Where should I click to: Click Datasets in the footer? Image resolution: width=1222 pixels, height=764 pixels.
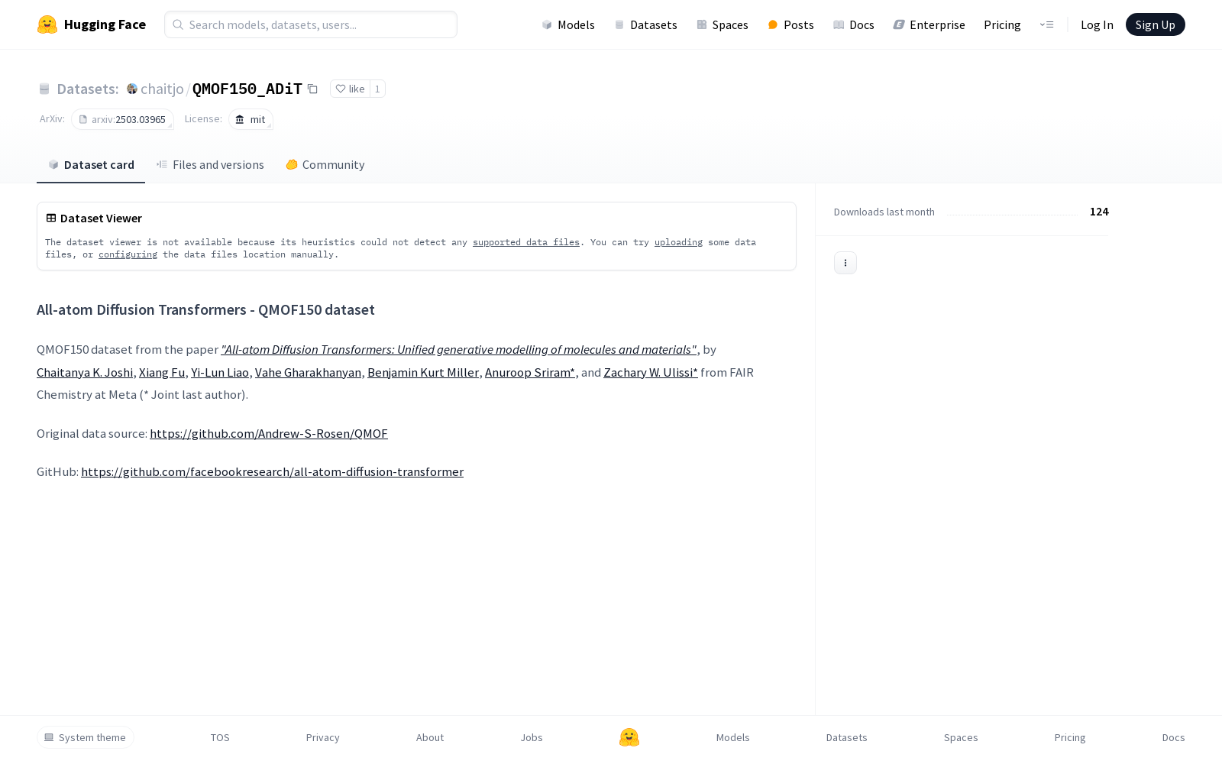pyautogui.click(x=847, y=737)
